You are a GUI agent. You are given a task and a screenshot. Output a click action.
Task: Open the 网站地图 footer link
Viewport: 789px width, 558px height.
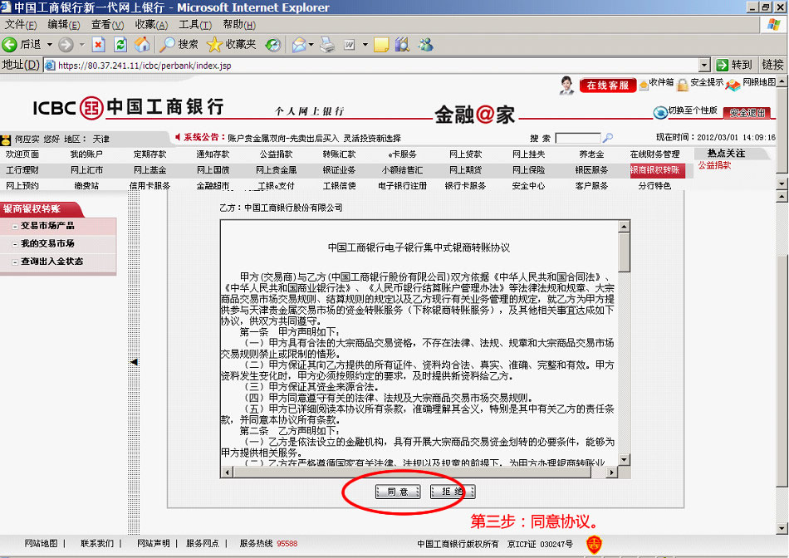(41, 543)
